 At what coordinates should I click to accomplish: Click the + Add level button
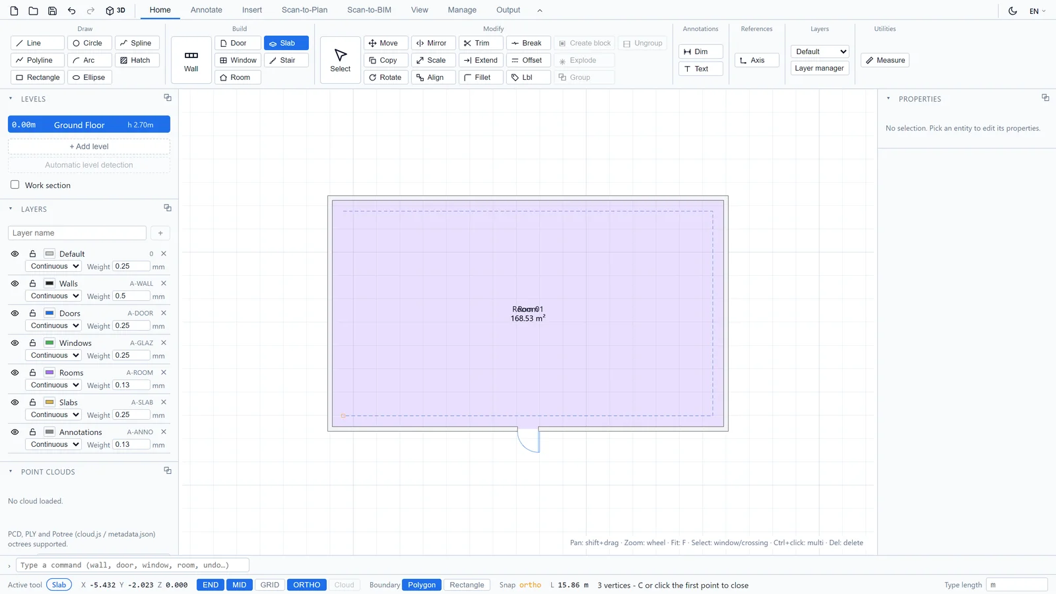pyautogui.click(x=89, y=147)
